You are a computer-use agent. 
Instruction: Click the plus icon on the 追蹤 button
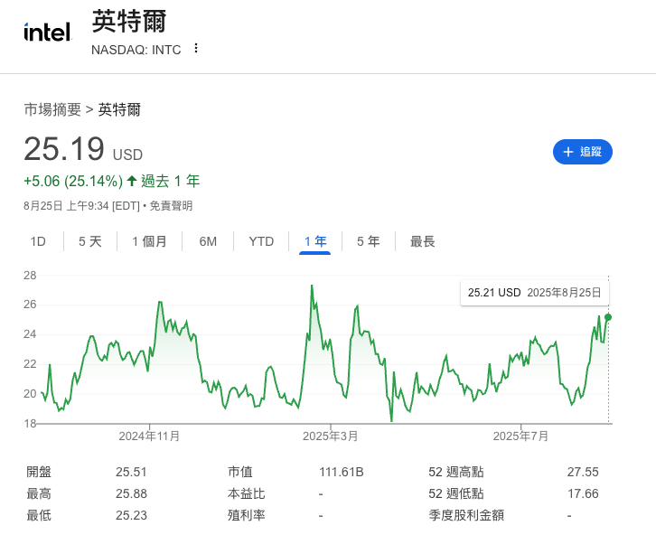567,152
